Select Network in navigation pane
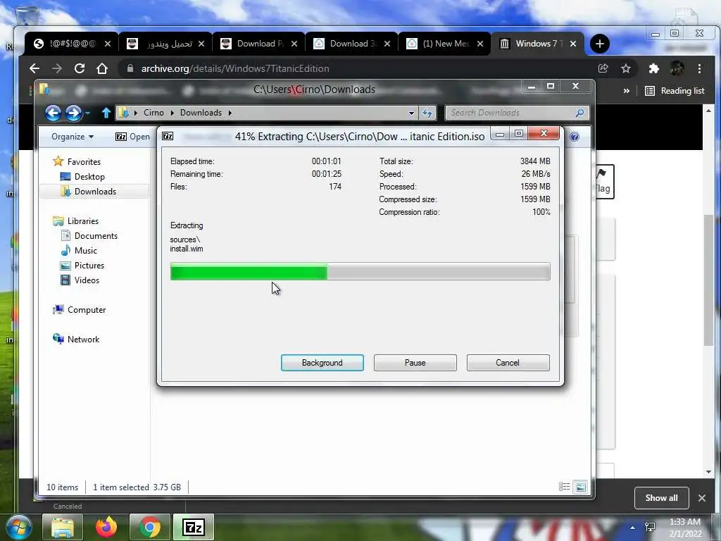Screen dimensions: 721x541 (x=83, y=339)
